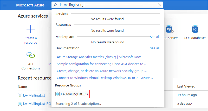Open Cisco ASA sample configuration doc

pos(101,64)
